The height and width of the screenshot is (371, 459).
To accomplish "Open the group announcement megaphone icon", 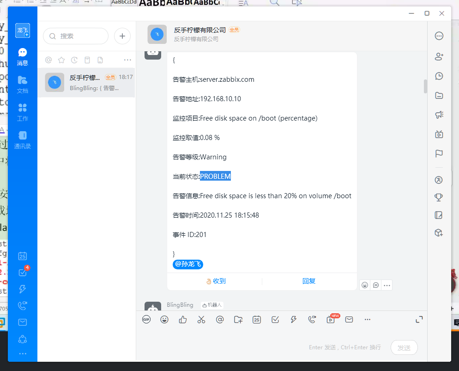I will (439, 115).
